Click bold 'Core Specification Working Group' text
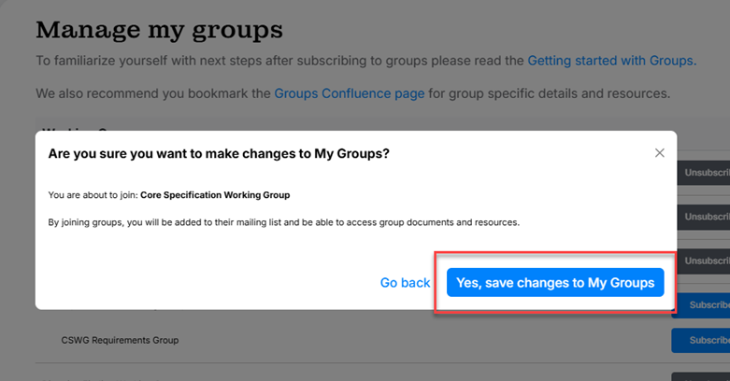Viewport: 730px width, 381px height. point(215,195)
